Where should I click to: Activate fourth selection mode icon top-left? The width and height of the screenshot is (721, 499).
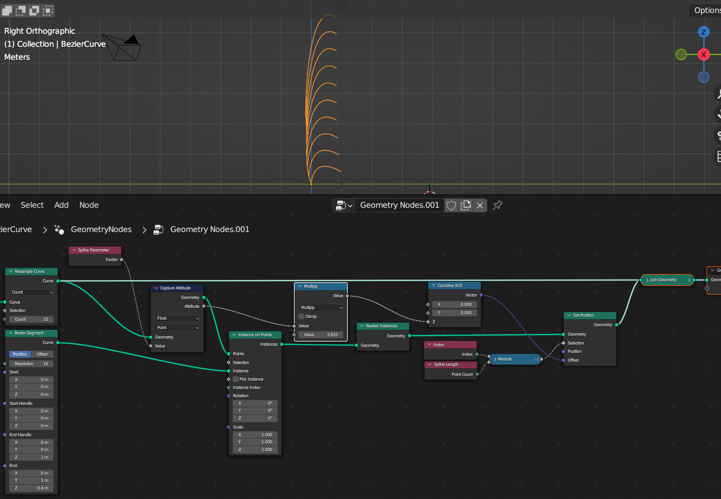(x=48, y=10)
